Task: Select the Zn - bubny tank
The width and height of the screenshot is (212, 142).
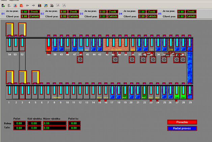Action: (x=116, y=45)
